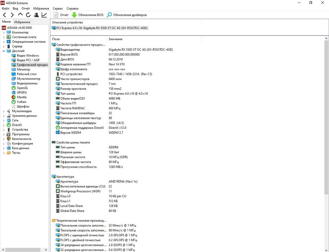Click the Безопасность shield icon
329x252 pixels.
tap(9, 139)
